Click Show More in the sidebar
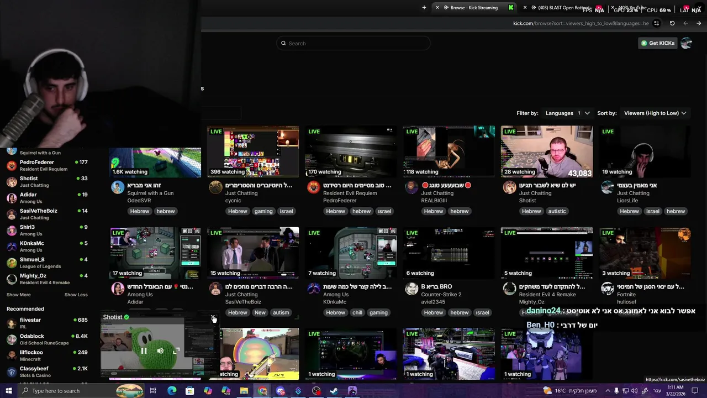 [19, 295]
